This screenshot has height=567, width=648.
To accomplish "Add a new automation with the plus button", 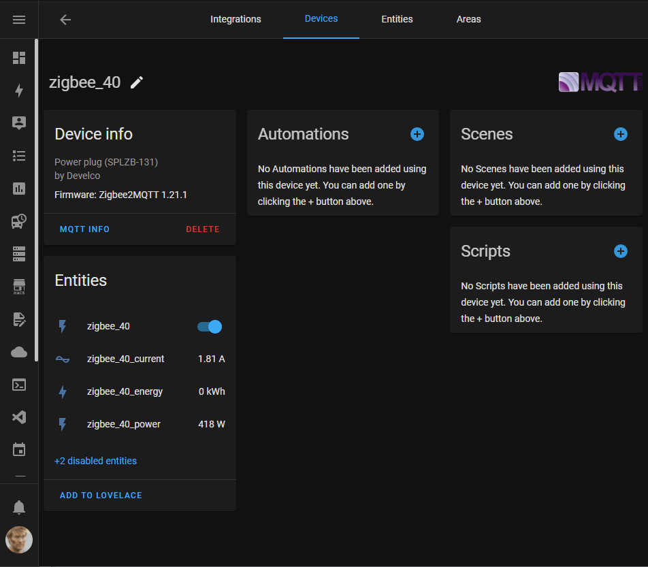I will pos(417,134).
